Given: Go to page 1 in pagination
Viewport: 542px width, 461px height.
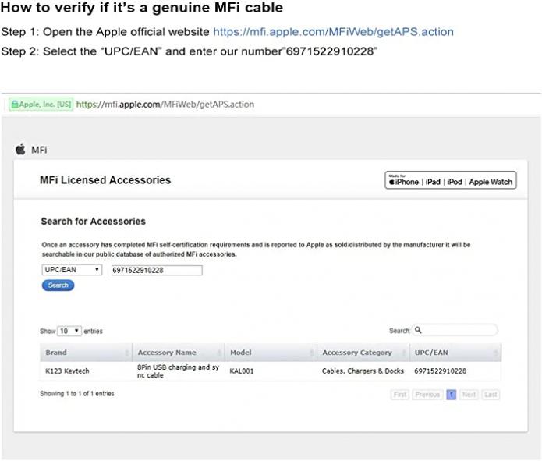Looking at the screenshot, I should coord(451,395).
